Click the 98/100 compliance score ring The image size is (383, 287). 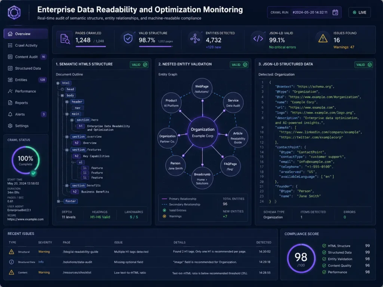tap(301, 259)
